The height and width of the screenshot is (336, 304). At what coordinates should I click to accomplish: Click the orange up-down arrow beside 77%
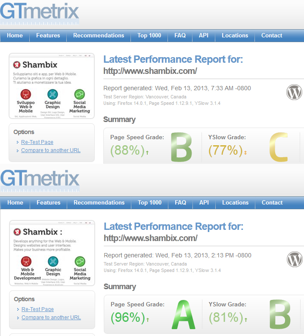click(x=245, y=153)
